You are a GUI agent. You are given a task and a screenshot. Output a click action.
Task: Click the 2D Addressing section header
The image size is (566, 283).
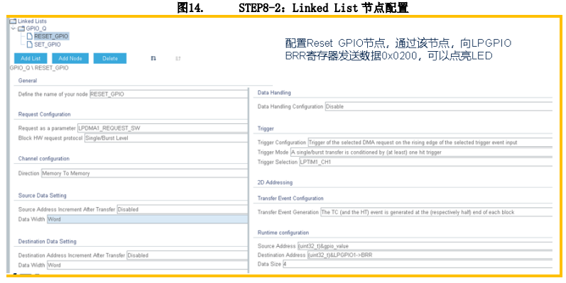click(x=275, y=182)
